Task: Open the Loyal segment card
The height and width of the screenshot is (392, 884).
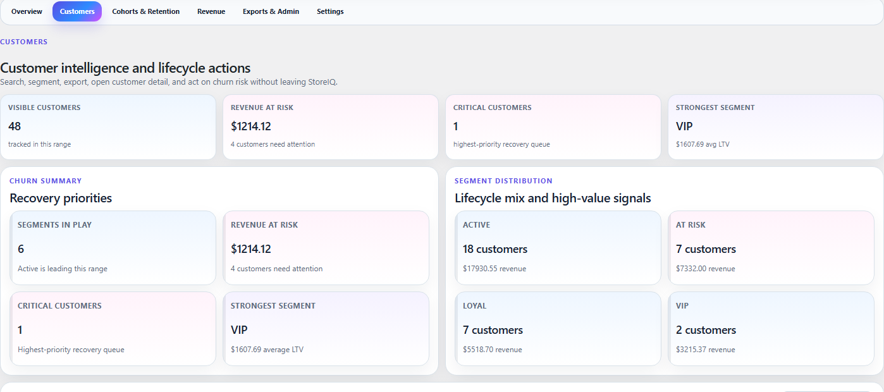Action: 558,329
